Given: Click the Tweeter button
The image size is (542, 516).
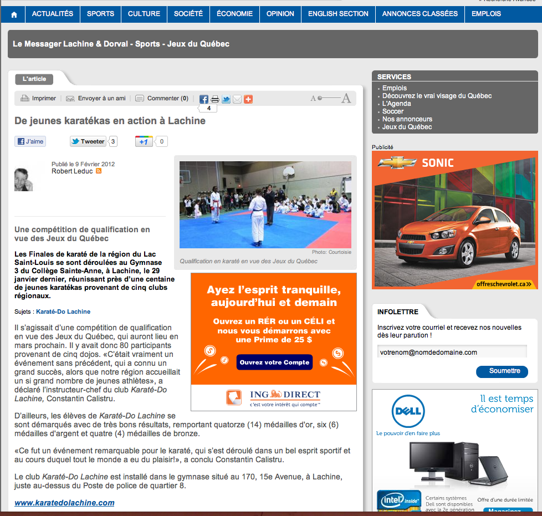Looking at the screenshot, I should [x=88, y=141].
